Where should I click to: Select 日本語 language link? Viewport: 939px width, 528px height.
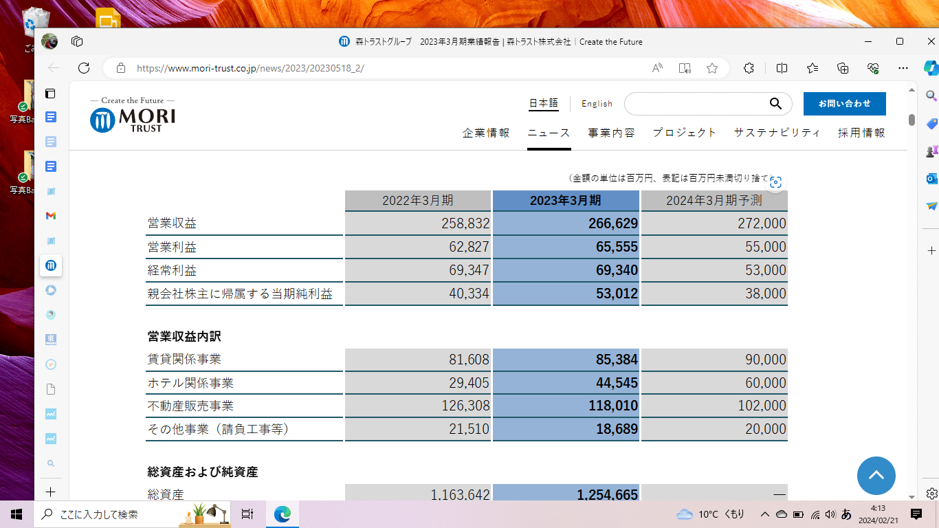tap(544, 103)
